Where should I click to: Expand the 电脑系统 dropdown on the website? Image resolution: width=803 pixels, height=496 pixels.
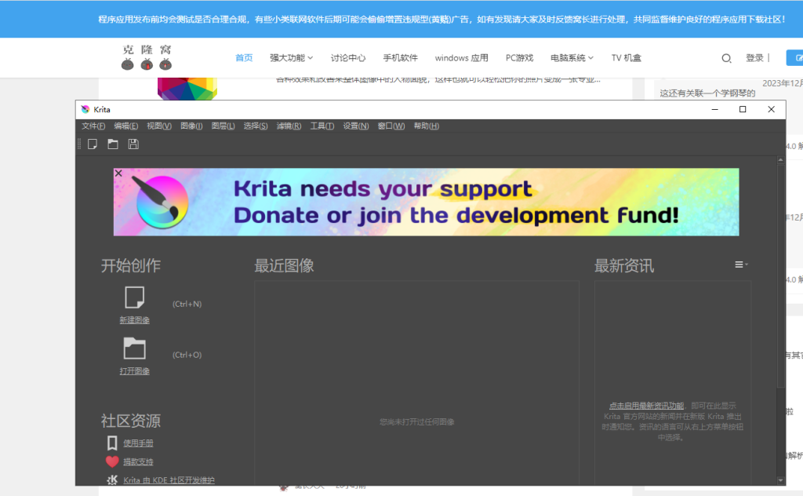(x=572, y=58)
